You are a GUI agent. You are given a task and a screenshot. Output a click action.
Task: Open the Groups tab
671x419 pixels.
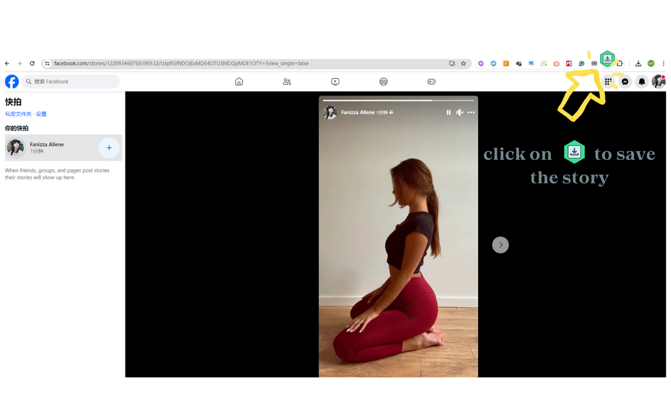(383, 82)
